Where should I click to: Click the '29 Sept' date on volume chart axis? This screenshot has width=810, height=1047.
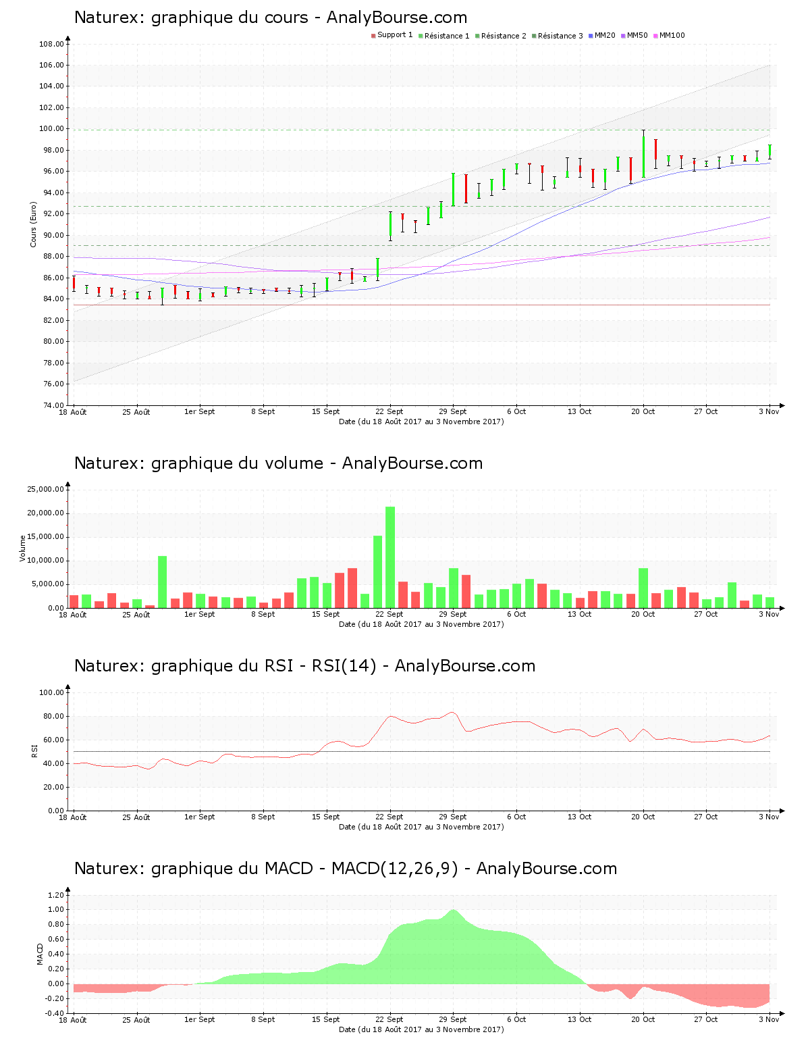[x=453, y=614]
